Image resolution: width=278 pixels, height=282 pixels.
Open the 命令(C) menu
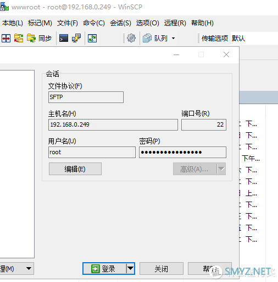94,23
